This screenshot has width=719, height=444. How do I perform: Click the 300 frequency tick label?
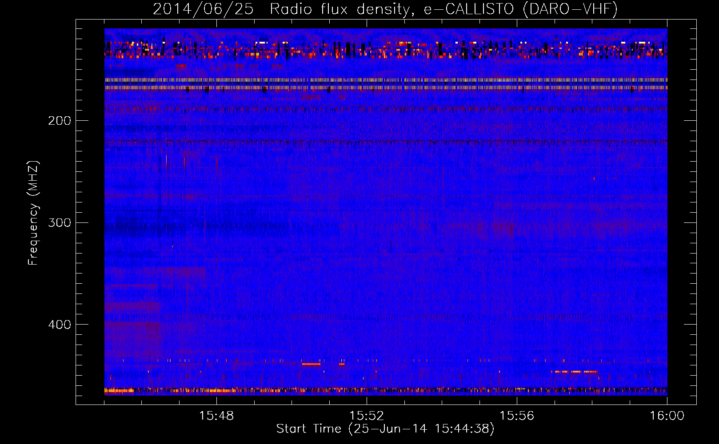[x=60, y=222]
